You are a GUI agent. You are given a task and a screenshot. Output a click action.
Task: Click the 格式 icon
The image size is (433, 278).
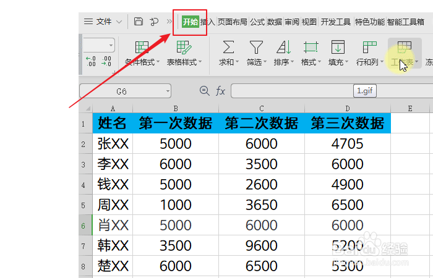tap(311, 47)
